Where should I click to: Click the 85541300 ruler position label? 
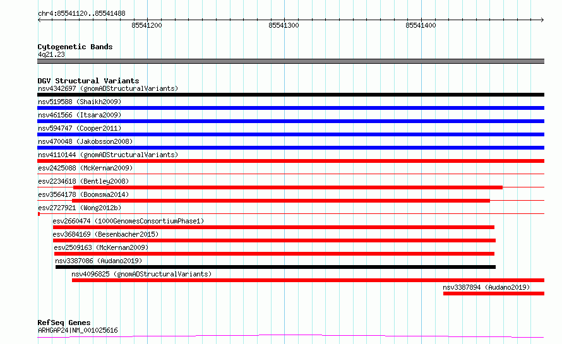(x=284, y=25)
